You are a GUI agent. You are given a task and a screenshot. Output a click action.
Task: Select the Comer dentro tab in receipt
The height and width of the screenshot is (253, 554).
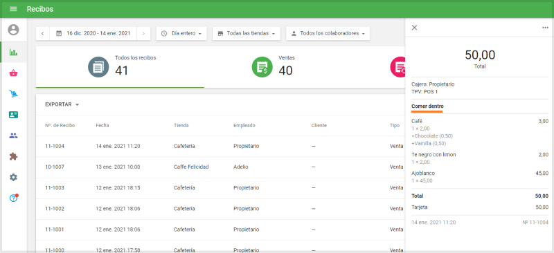click(427, 107)
